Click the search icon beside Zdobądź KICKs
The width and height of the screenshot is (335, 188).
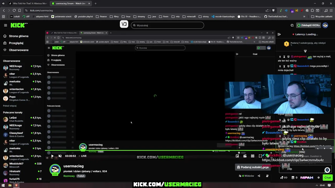(x=292, y=25)
